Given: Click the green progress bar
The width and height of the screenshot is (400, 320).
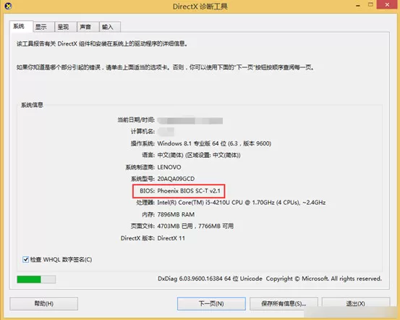Looking at the screenshot, I should pyautogui.click(x=36, y=279).
